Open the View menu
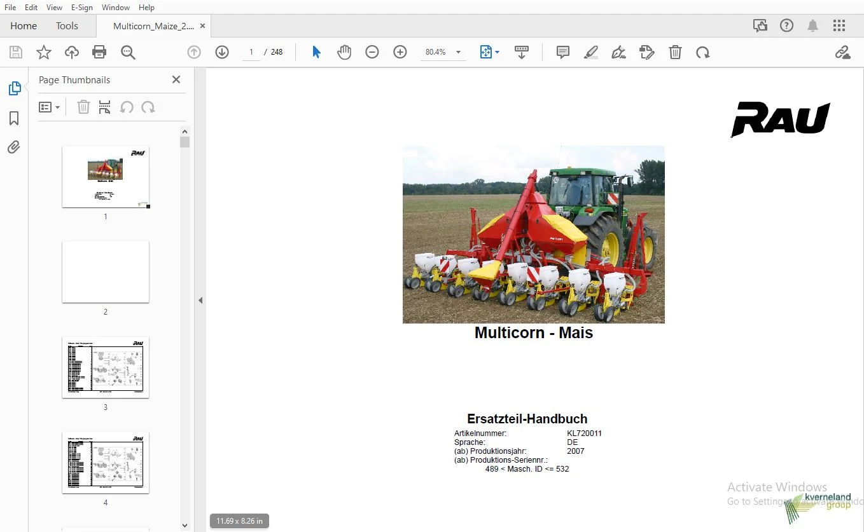The height and width of the screenshot is (532, 864). [54, 7]
